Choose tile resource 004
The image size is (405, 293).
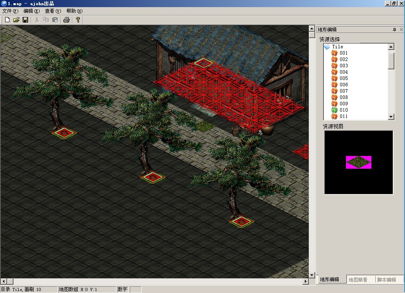click(344, 72)
